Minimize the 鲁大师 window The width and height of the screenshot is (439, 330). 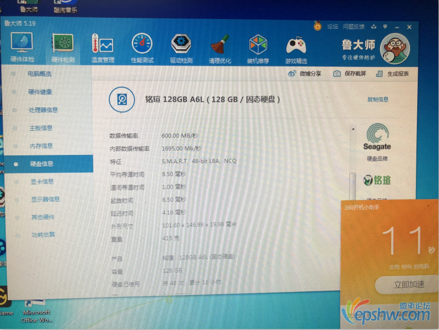pyautogui.click(x=397, y=27)
